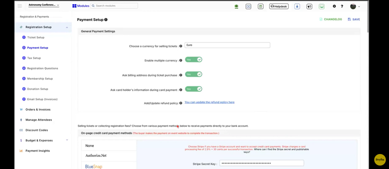The image size is (389, 169).
Task: Collapse the Registration Setup section
Action: point(67,27)
